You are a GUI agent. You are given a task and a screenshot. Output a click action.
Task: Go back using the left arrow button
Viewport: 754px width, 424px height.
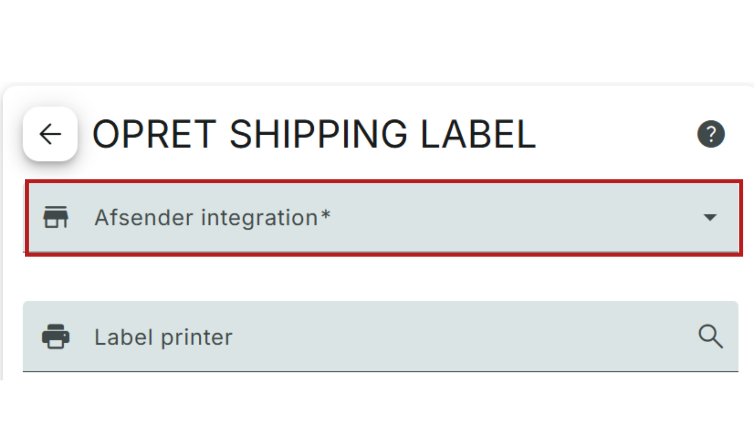click(x=50, y=134)
